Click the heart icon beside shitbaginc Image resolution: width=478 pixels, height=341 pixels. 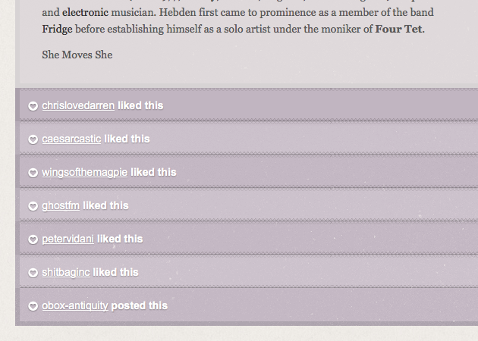point(33,273)
